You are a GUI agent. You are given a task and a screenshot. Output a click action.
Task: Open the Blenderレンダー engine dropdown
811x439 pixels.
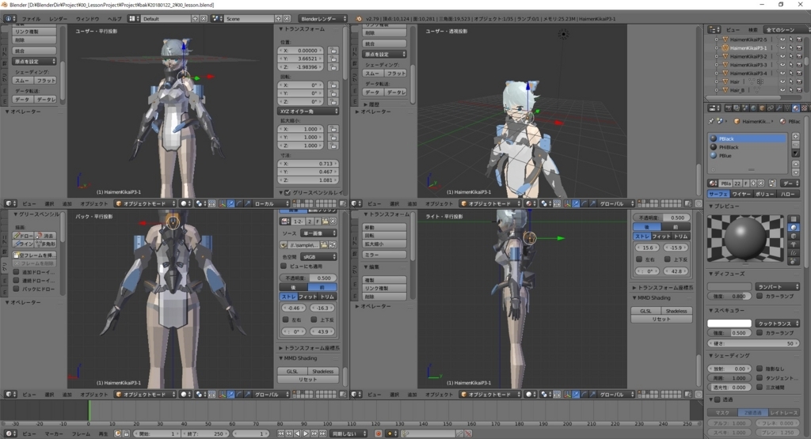click(x=323, y=19)
